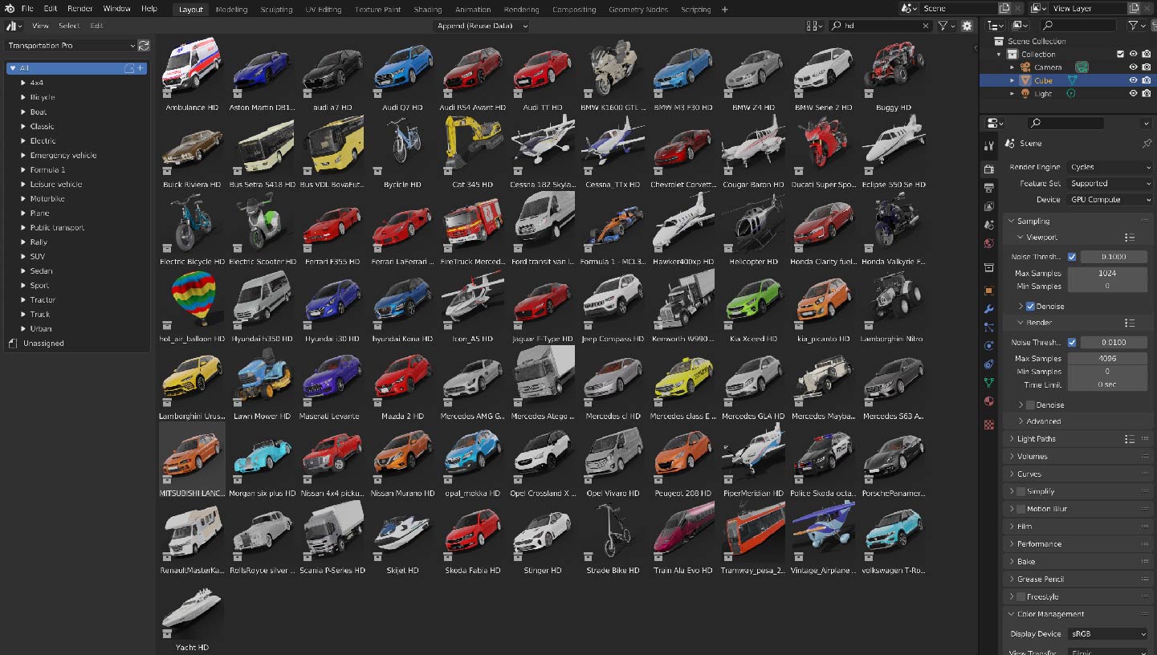The height and width of the screenshot is (655, 1157).
Task: Open the asset filter funnel dropdown
Action: tap(947, 26)
